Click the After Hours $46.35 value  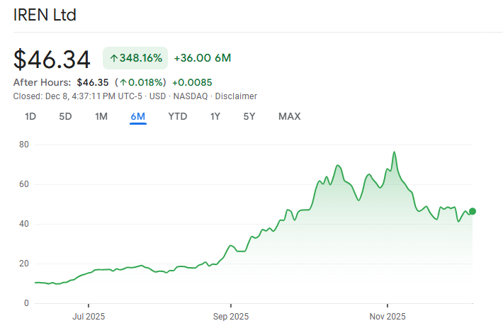[93, 82]
